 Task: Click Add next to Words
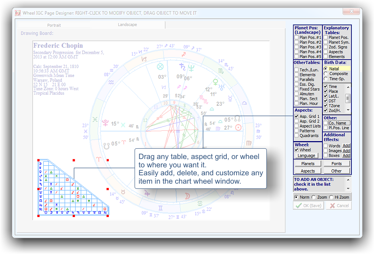[346, 145]
